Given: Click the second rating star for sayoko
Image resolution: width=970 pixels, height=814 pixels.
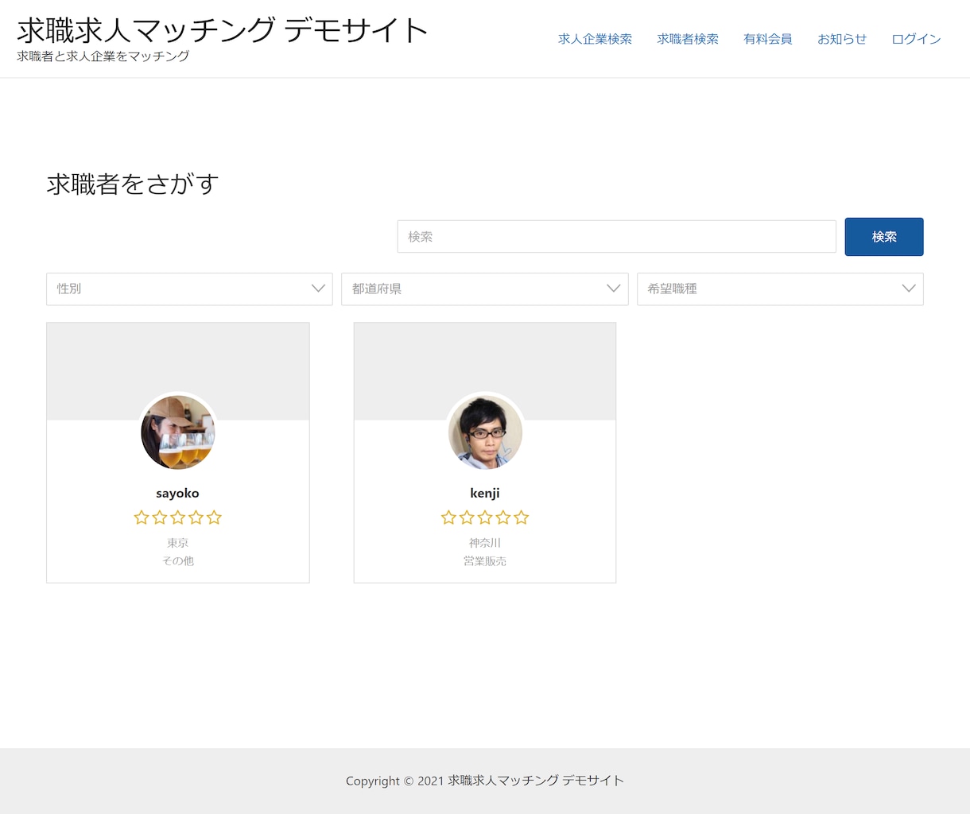Looking at the screenshot, I should [160, 517].
